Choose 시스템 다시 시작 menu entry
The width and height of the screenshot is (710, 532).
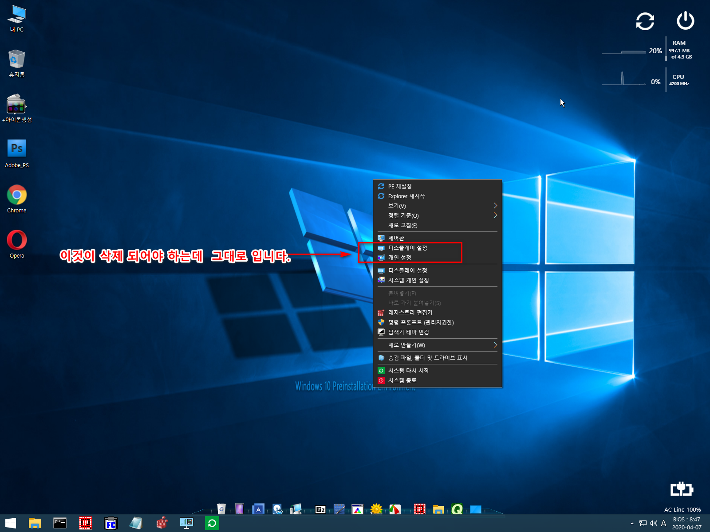pos(438,371)
